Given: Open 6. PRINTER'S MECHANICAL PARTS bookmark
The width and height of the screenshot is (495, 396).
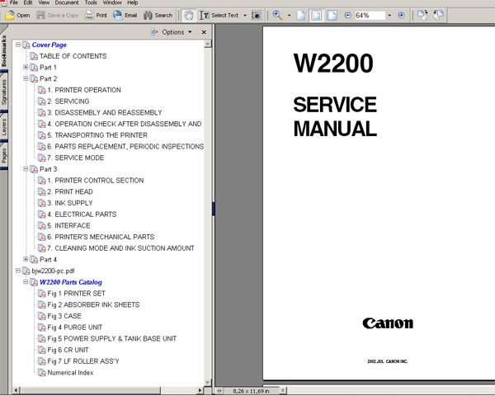Looking at the screenshot, I should pyautogui.click(x=101, y=237).
